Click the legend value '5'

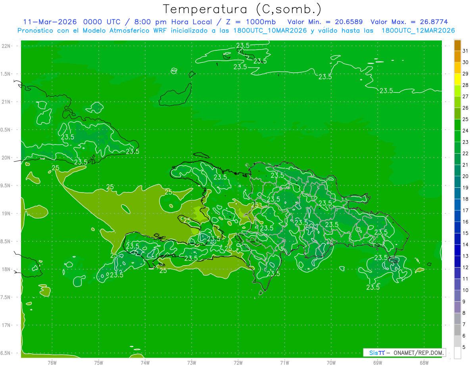click(x=464, y=347)
